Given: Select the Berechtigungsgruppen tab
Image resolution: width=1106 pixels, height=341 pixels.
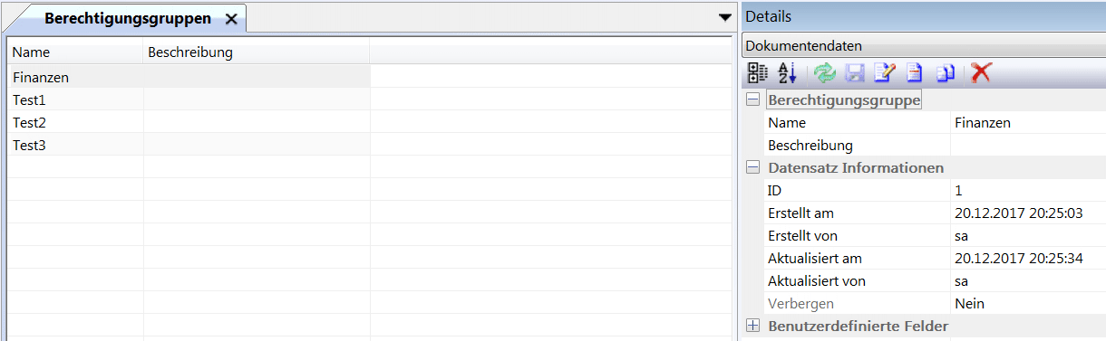Looking at the screenshot, I should (x=128, y=18).
